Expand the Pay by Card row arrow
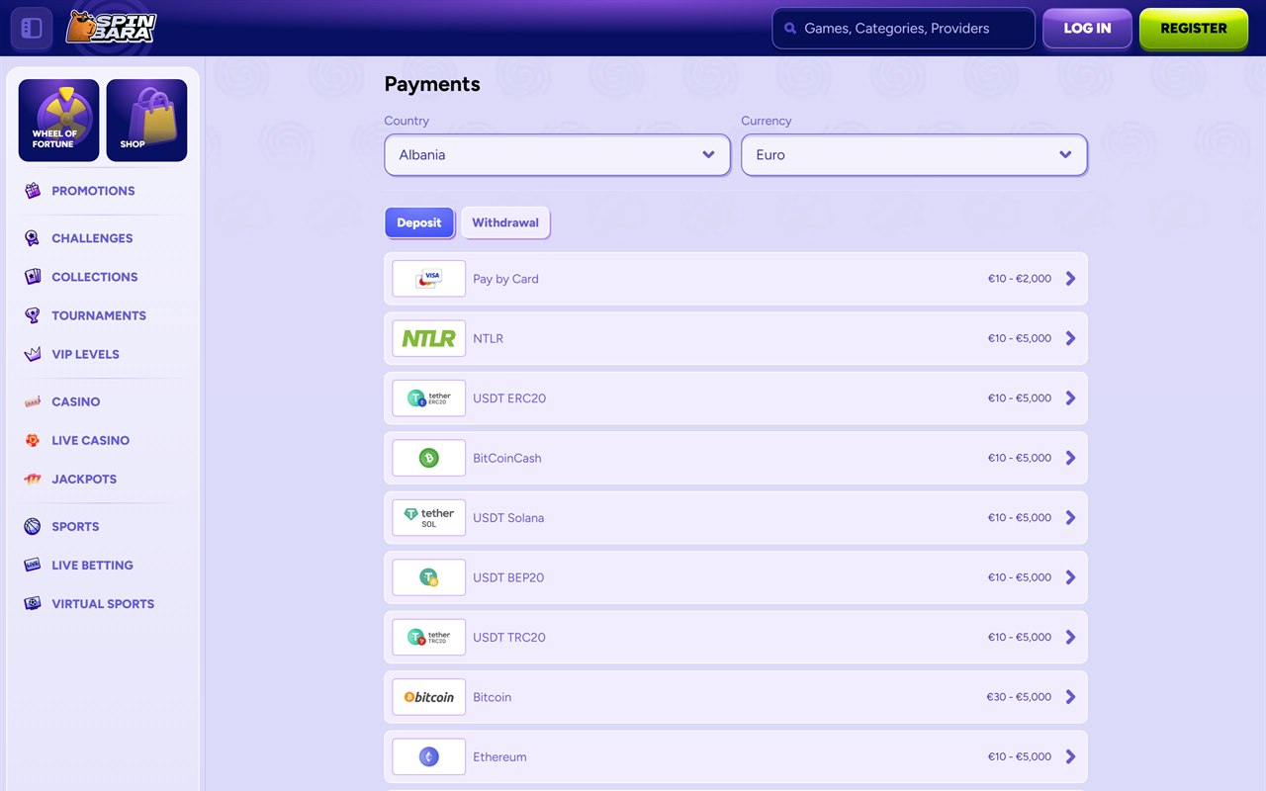The height and width of the screenshot is (791, 1266). coord(1070,279)
